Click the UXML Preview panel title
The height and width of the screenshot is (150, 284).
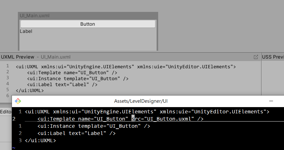(x=18, y=57)
